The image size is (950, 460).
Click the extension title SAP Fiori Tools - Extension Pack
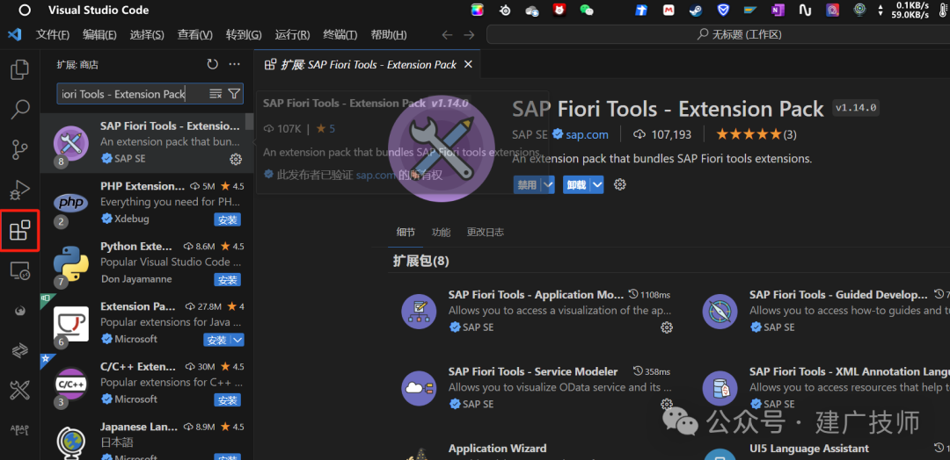pyautogui.click(x=669, y=110)
